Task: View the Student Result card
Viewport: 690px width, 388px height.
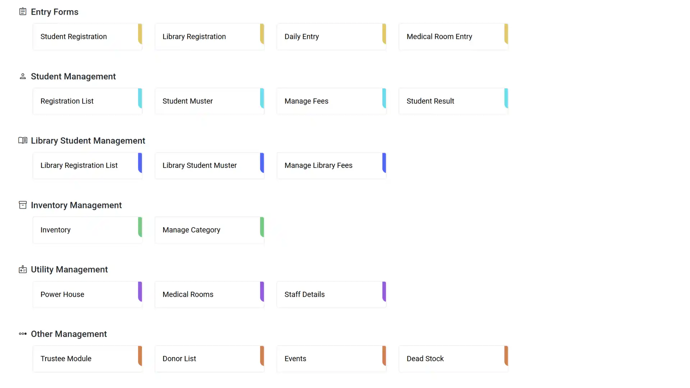Action: tap(453, 101)
